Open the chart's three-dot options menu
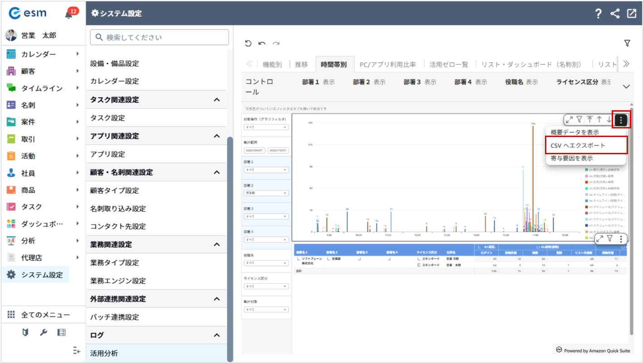643x363 pixels. (621, 120)
